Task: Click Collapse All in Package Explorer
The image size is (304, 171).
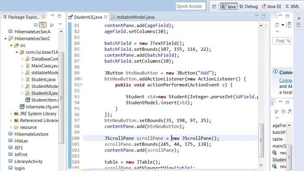Action: tap(36, 25)
